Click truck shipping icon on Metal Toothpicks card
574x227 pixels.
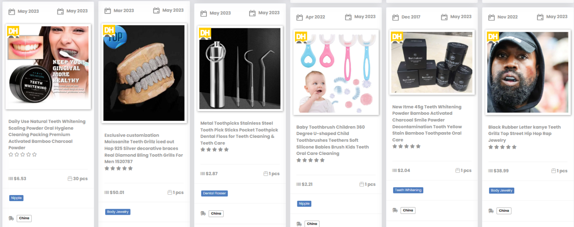click(203, 213)
